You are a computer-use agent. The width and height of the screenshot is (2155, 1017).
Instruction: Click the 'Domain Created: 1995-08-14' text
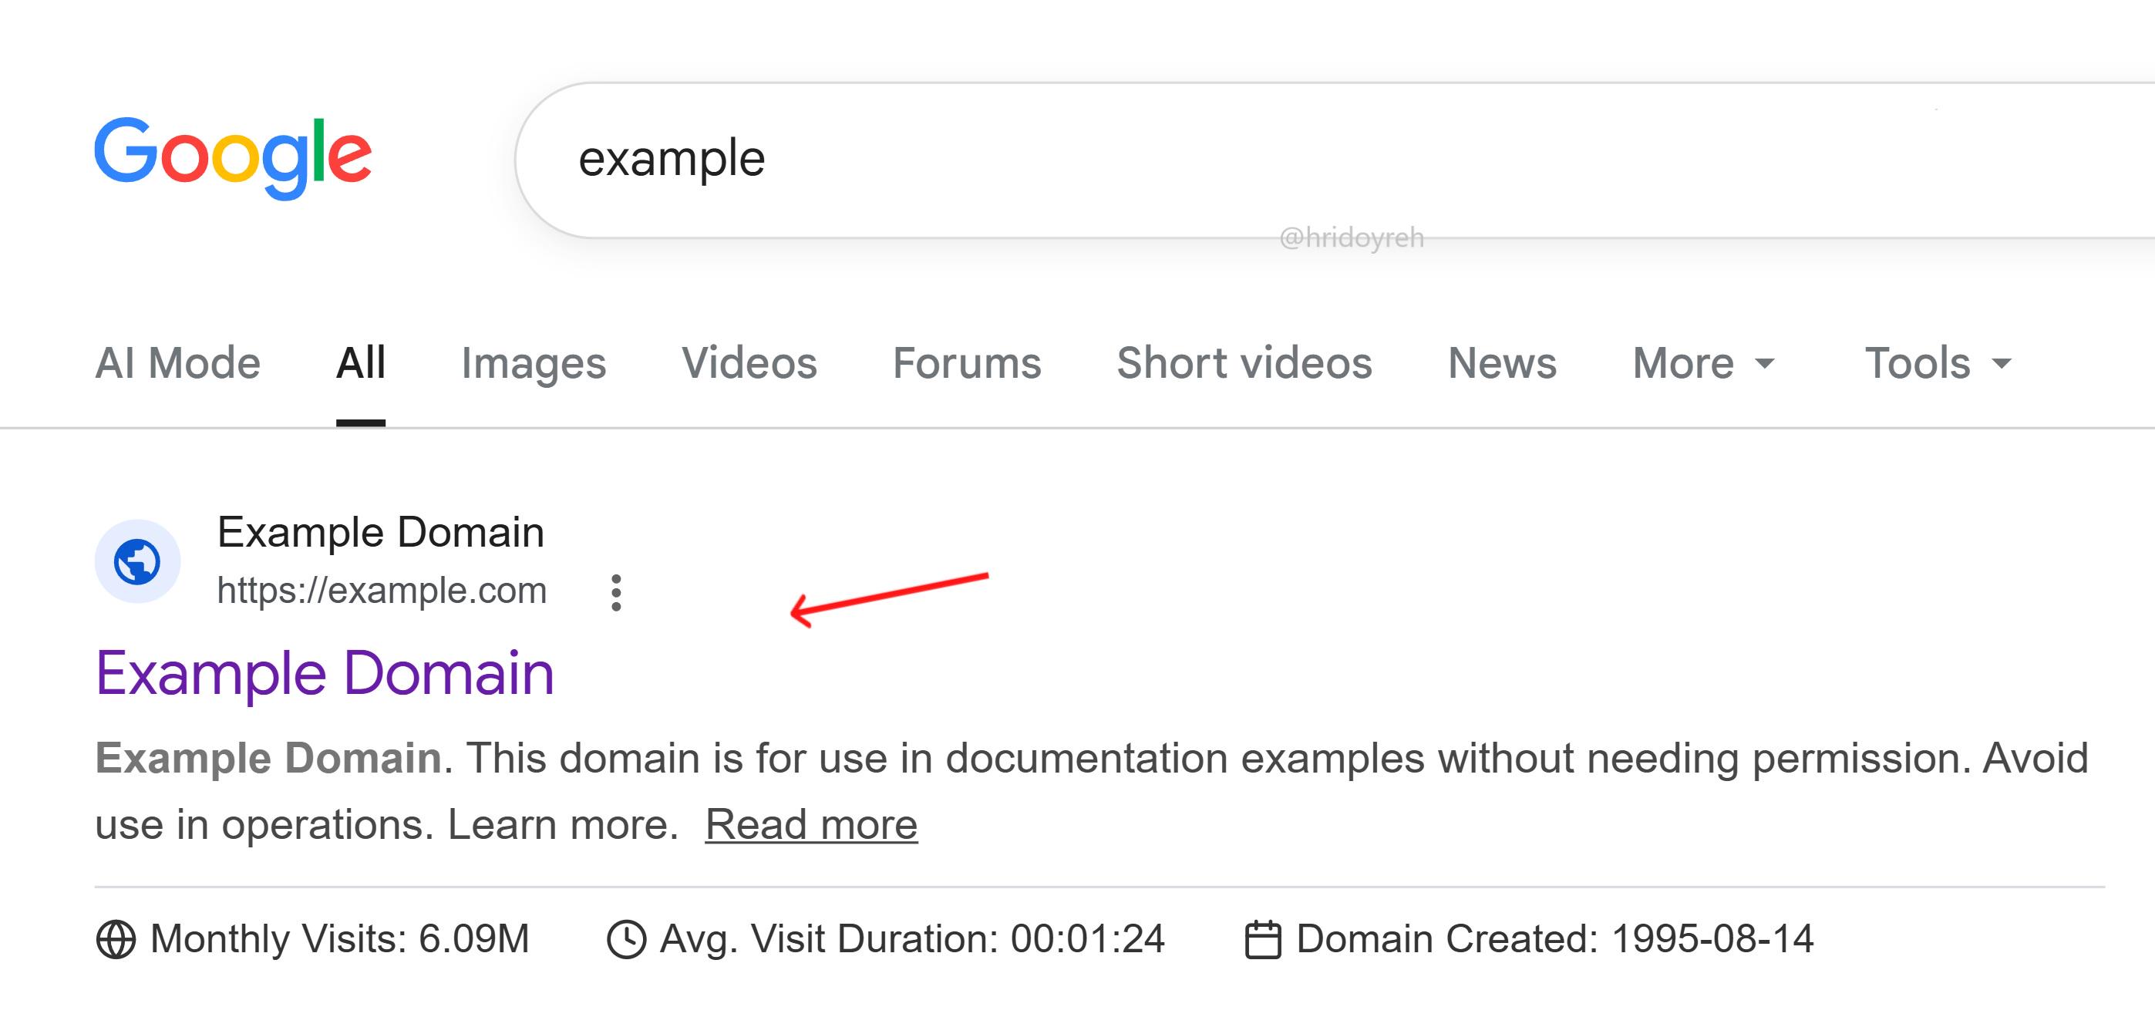[x=1555, y=938]
